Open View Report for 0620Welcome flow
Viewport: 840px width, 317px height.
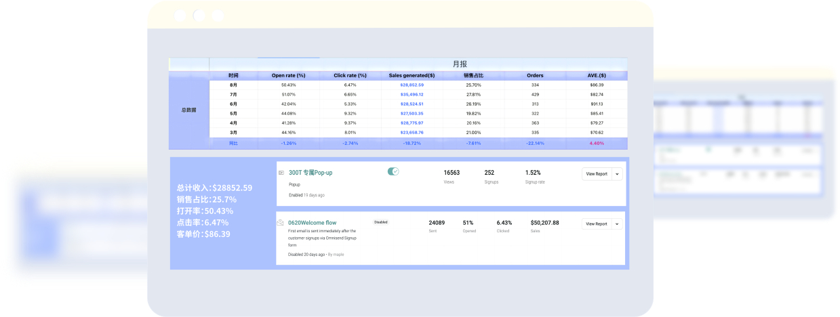click(597, 224)
